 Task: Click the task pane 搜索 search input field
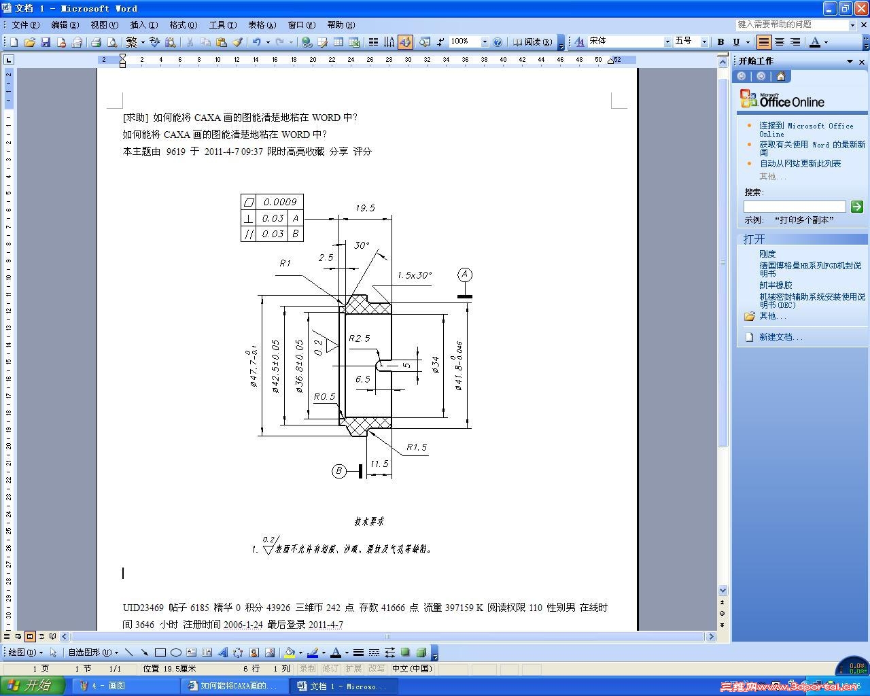click(x=795, y=207)
